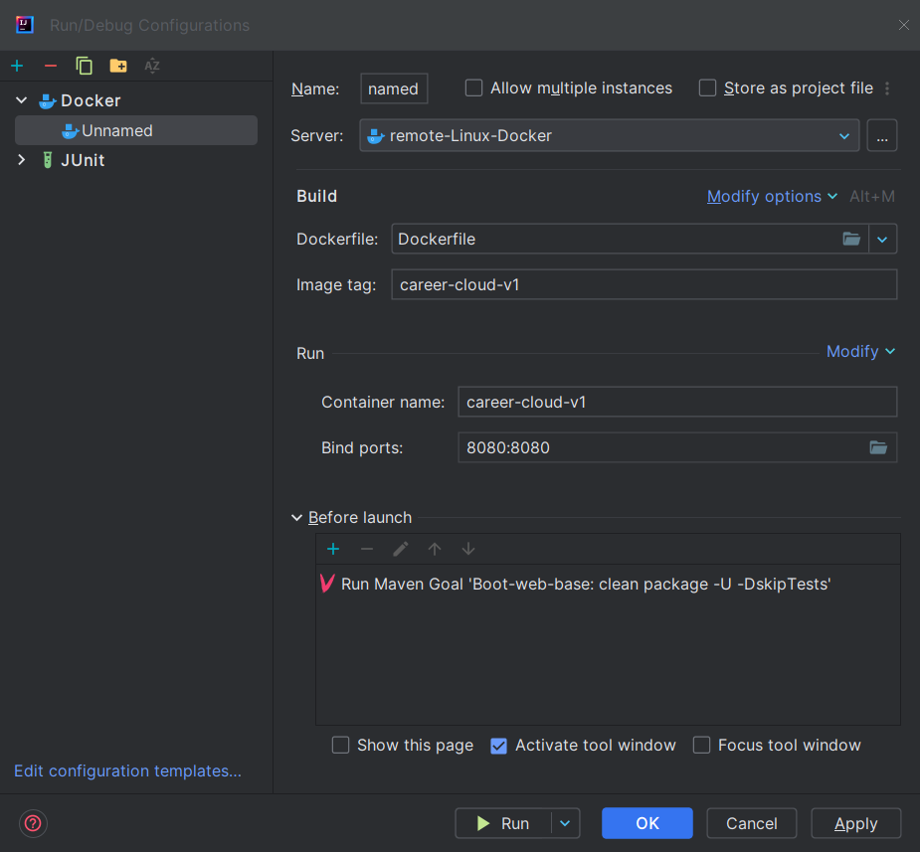This screenshot has width=920, height=852.
Task: Expand the JUnit tree node
Action: pos(22,160)
